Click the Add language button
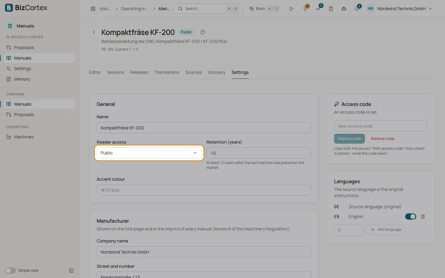 [x=386, y=230]
